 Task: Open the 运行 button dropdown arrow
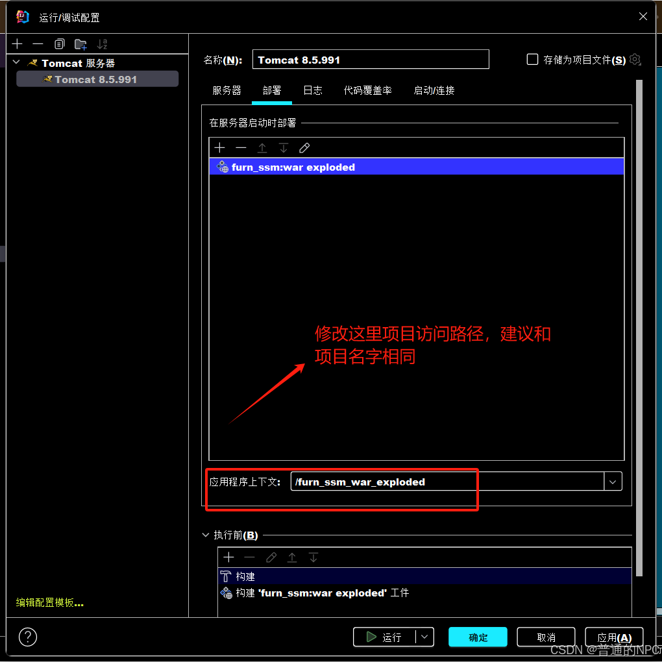click(425, 637)
